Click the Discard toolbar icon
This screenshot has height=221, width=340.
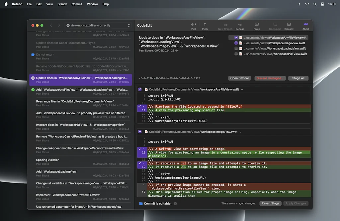(289, 24)
